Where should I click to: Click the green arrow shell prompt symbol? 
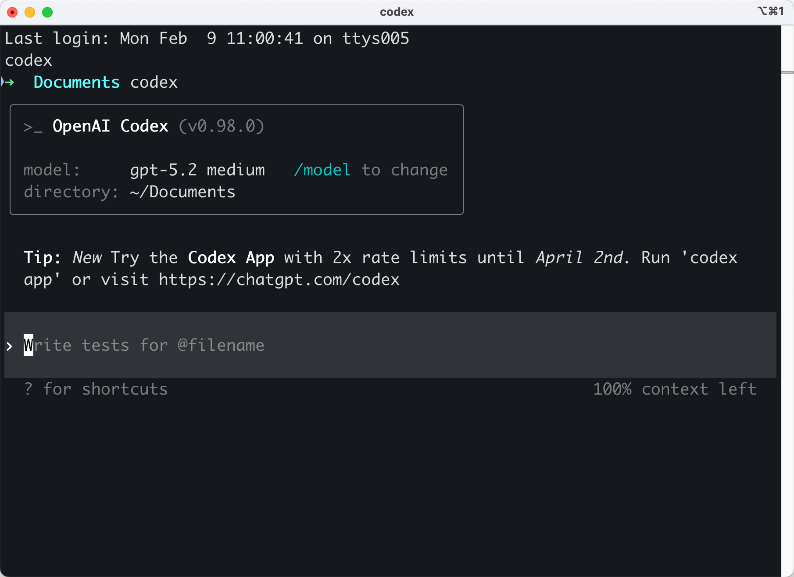(x=9, y=82)
